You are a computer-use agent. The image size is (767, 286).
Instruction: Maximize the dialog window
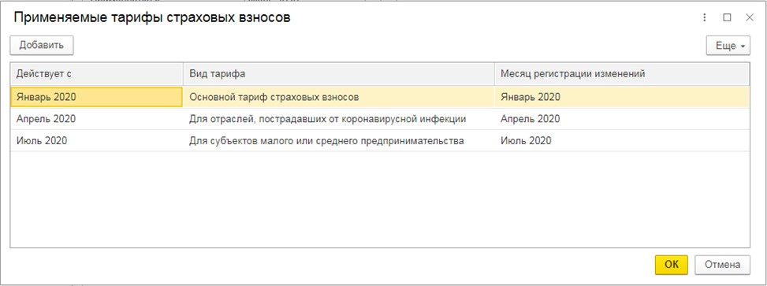727,17
